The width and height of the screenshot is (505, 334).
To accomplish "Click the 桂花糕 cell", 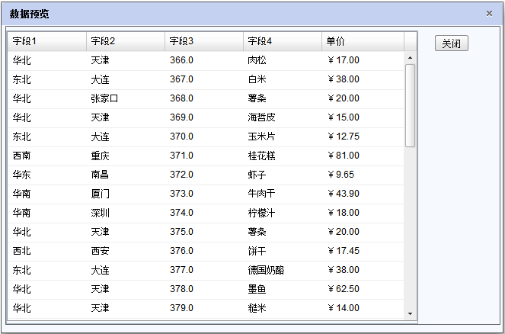I will click(261, 156).
